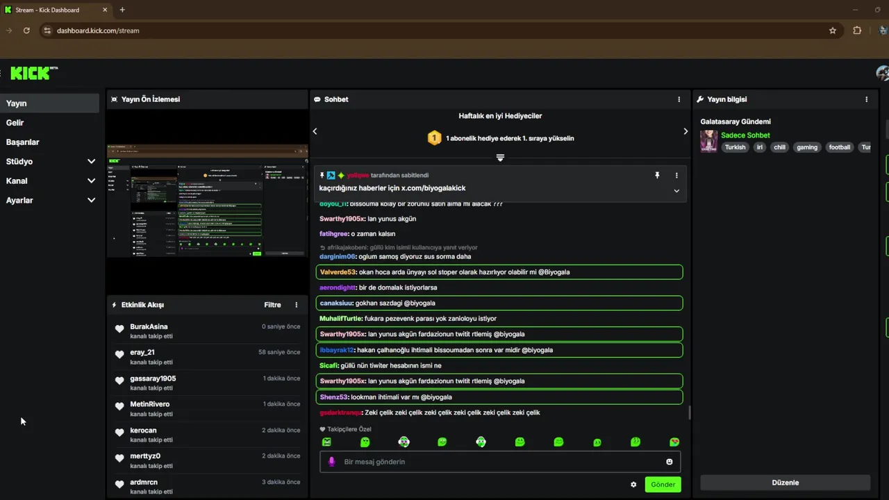Open the browser extensions puzzle icon
Image resolution: width=889 pixels, height=500 pixels.
click(857, 31)
